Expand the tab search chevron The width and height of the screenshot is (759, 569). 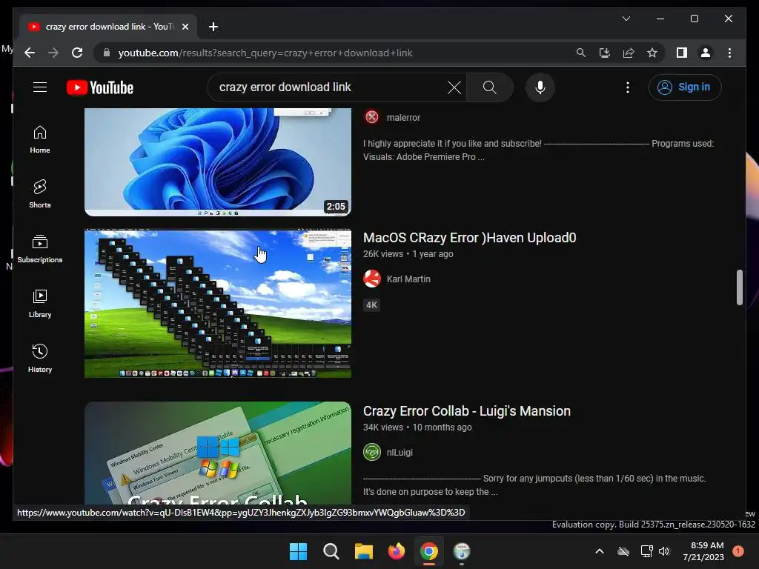click(626, 19)
